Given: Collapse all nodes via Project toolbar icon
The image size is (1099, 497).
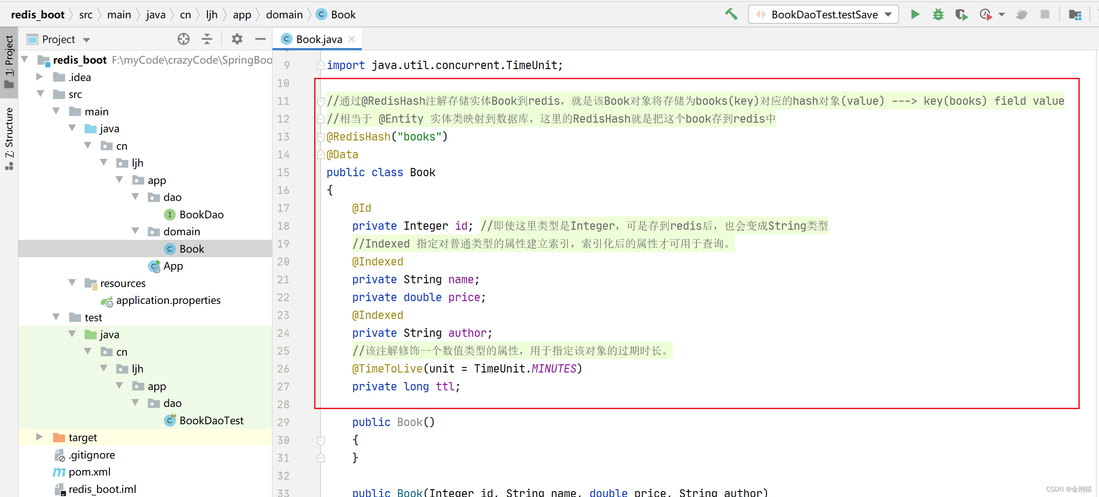Looking at the screenshot, I should click(x=207, y=39).
